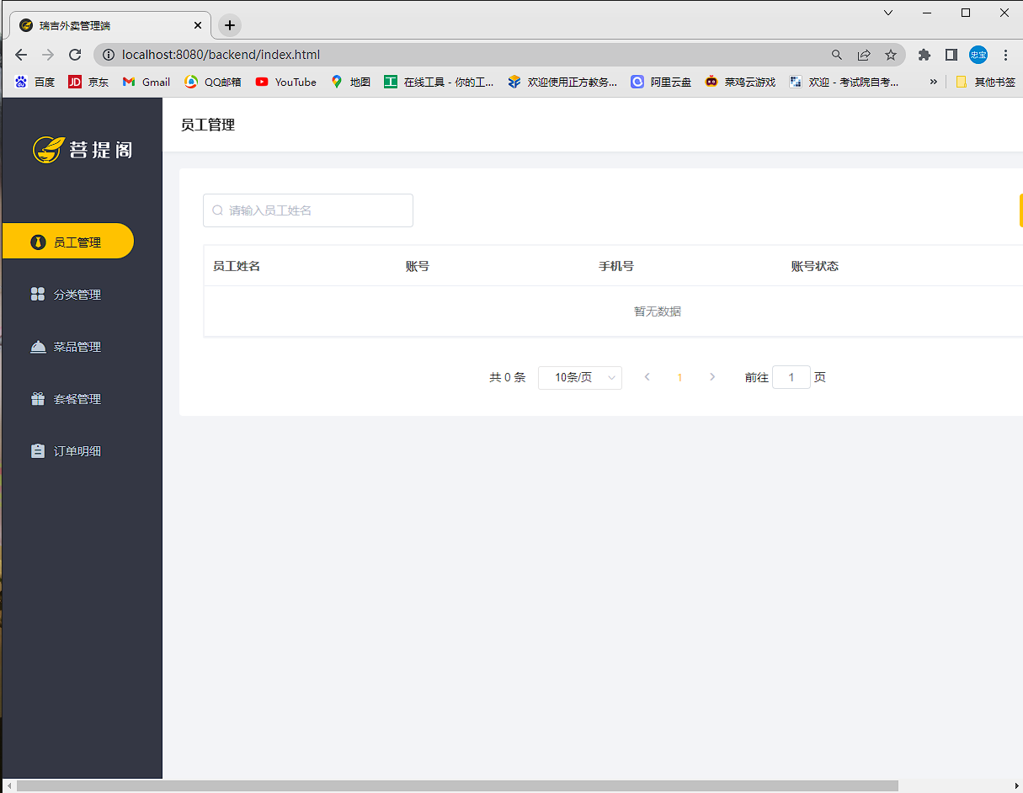Expand the hidden bookmarks chevron
Image resolution: width=1023 pixels, height=793 pixels.
[933, 82]
